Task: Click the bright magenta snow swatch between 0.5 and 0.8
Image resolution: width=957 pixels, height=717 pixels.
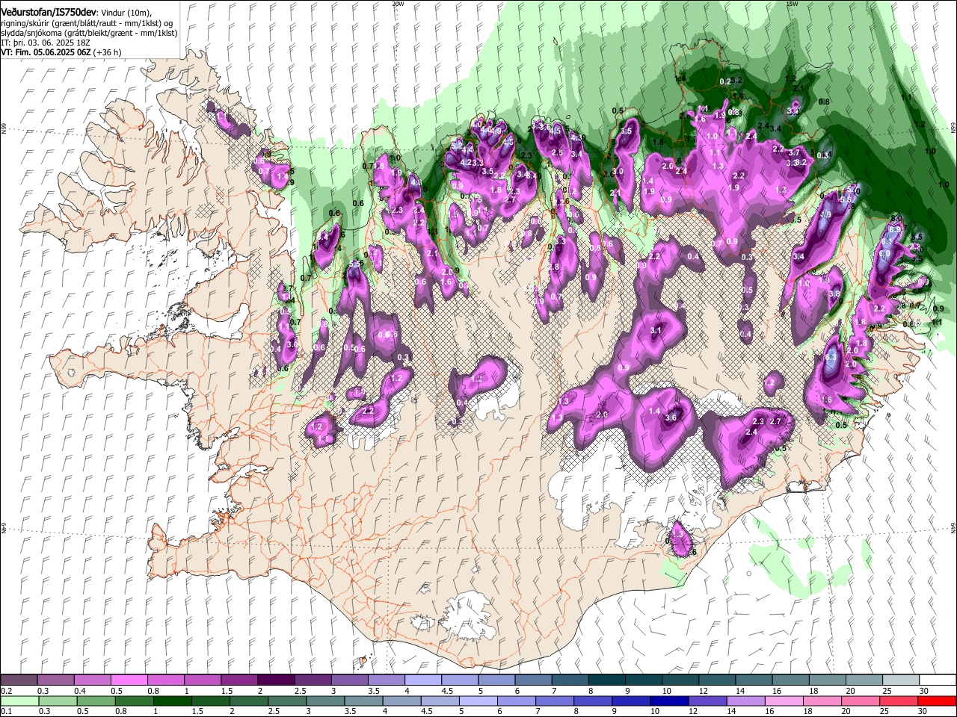Action: (x=129, y=680)
